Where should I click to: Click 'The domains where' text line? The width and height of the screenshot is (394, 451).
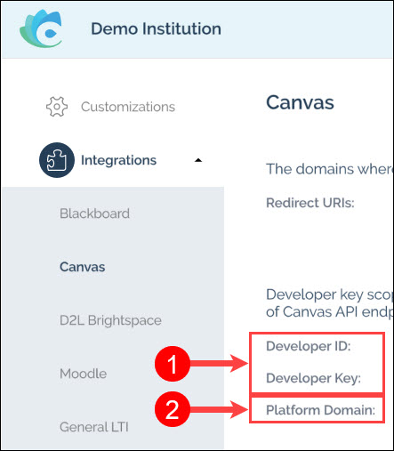pyautogui.click(x=330, y=169)
